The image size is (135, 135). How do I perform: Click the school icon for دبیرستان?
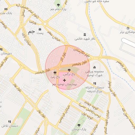1,49
